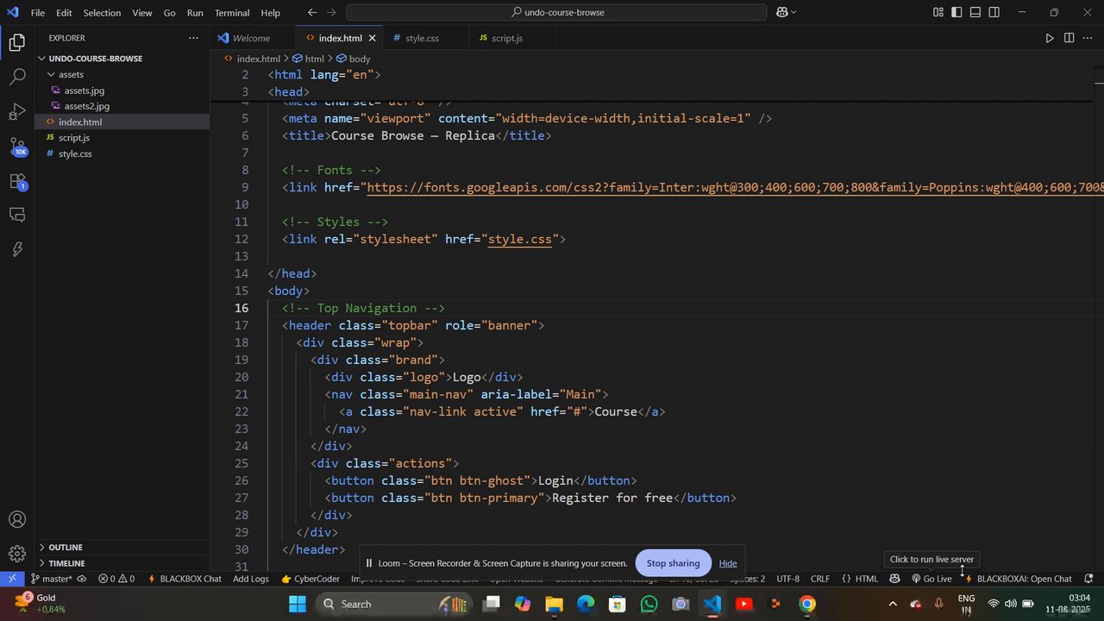Expand the TIMELINE section
The image size is (1104, 621).
tap(66, 563)
